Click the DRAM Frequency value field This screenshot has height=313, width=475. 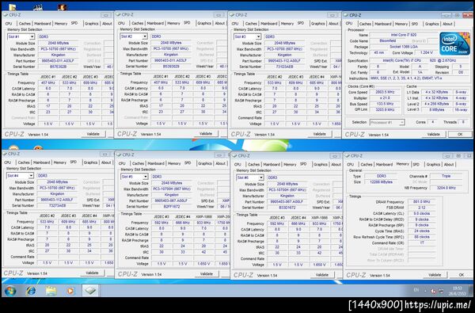(422, 202)
